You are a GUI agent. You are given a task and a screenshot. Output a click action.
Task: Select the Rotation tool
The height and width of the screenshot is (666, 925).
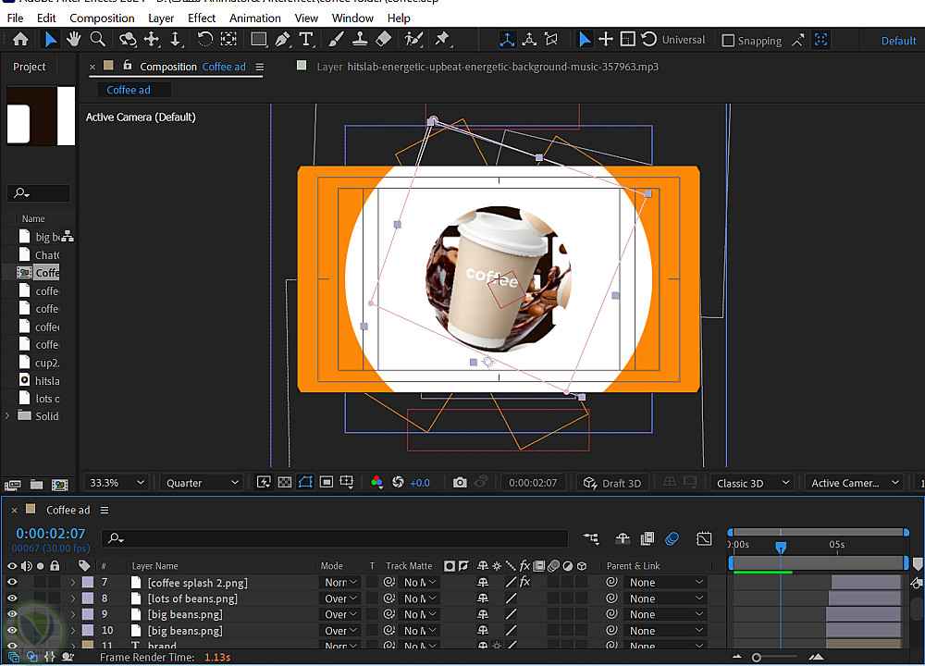pyautogui.click(x=204, y=39)
